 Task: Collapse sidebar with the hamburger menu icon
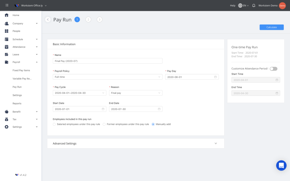7,5
